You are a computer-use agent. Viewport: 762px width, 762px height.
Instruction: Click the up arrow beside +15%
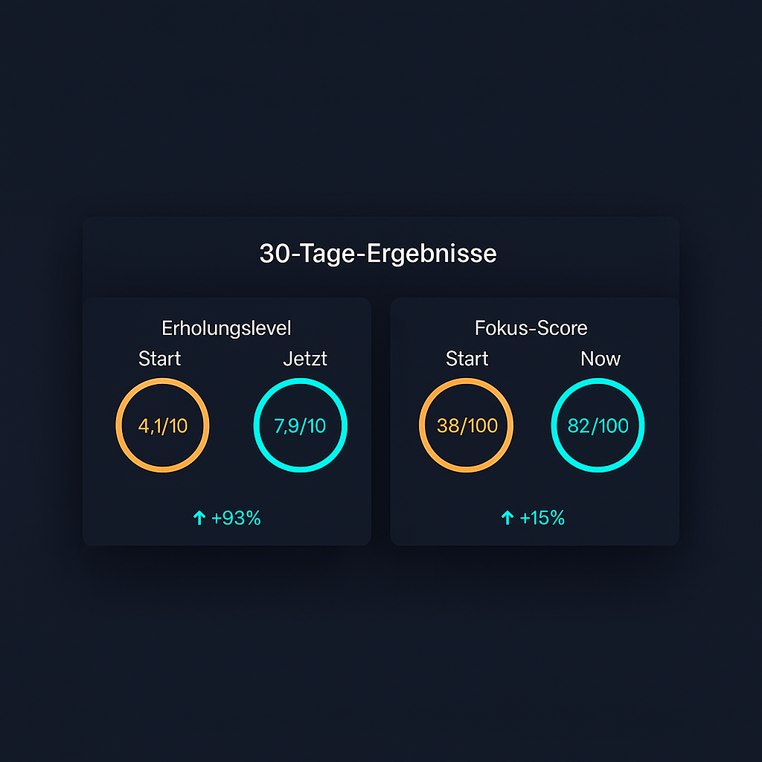point(508,519)
